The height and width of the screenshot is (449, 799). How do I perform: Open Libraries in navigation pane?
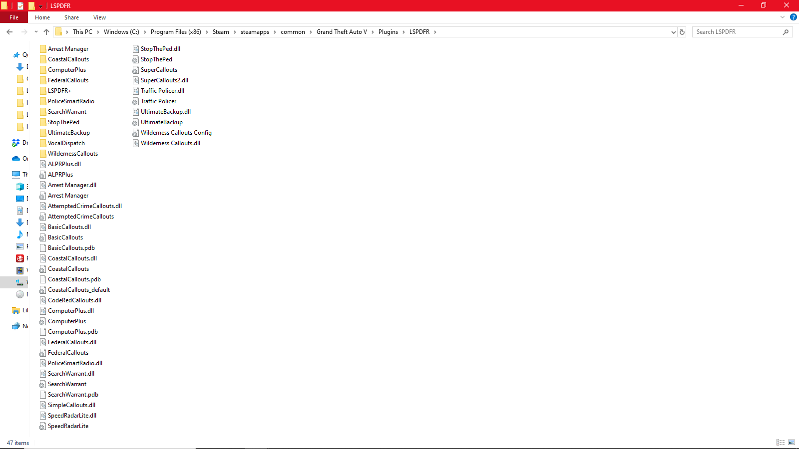tap(20, 310)
